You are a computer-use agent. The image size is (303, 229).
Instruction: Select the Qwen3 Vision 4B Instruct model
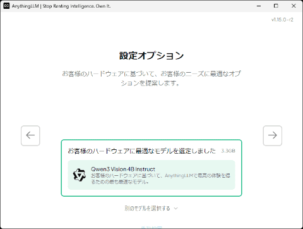123,169
